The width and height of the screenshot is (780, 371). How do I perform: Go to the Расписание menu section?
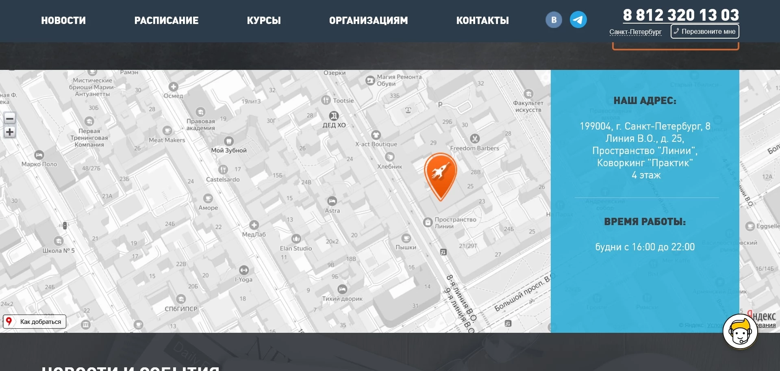(166, 20)
